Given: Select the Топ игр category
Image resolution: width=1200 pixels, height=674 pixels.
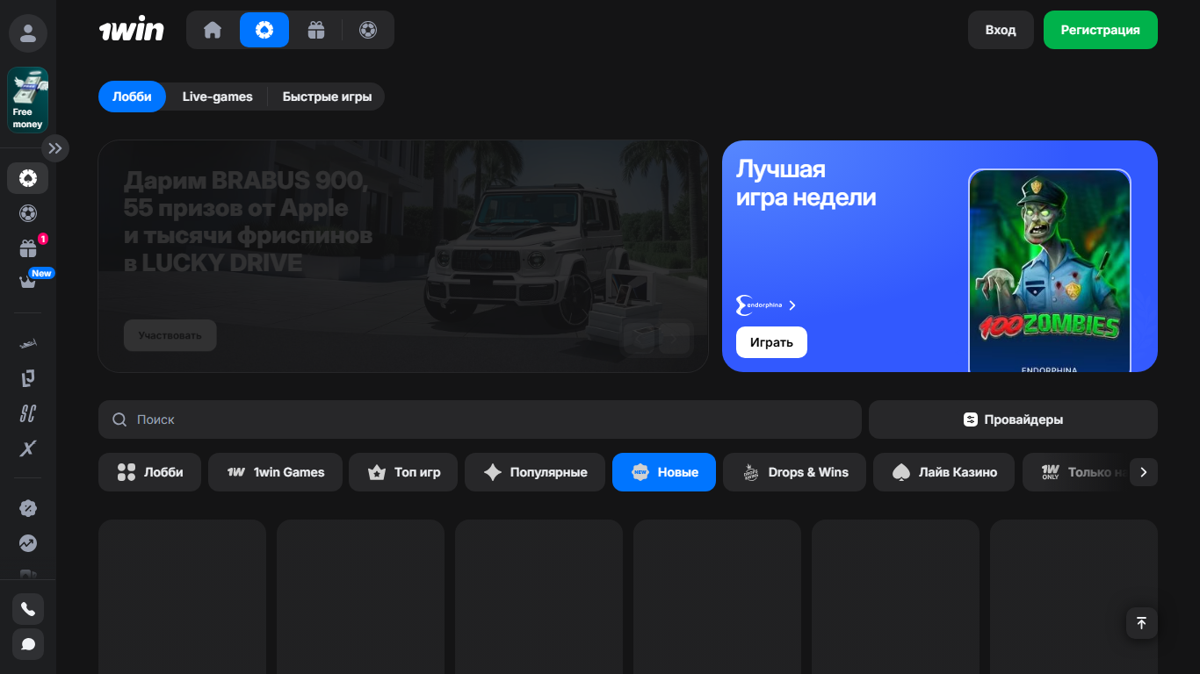Looking at the screenshot, I should pyautogui.click(x=403, y=472).
